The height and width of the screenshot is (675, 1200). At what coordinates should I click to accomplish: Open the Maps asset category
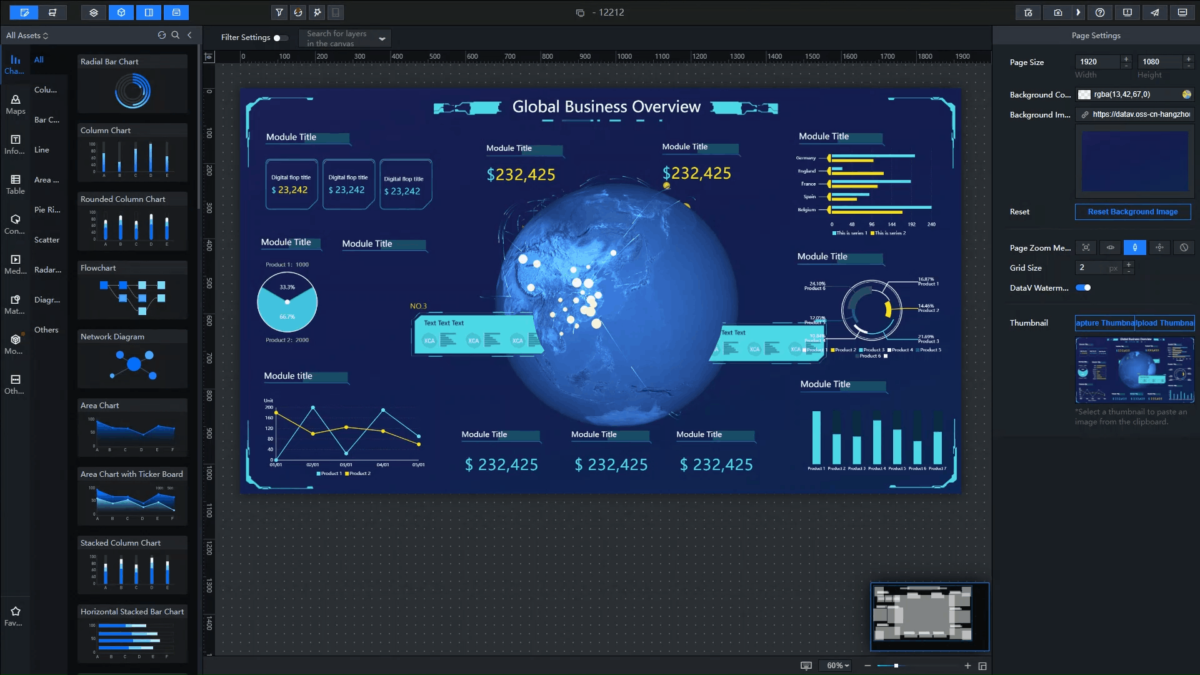point(16,104)
